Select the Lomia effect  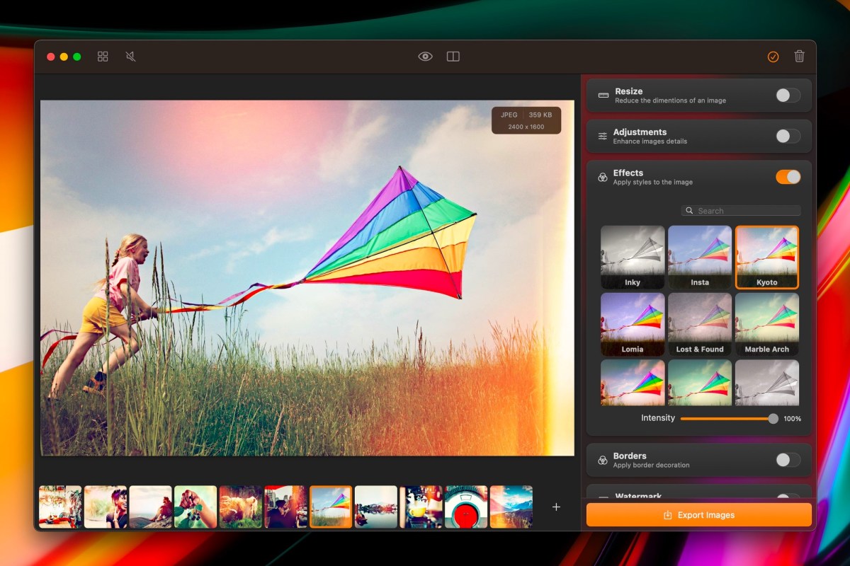coord(633,324)
